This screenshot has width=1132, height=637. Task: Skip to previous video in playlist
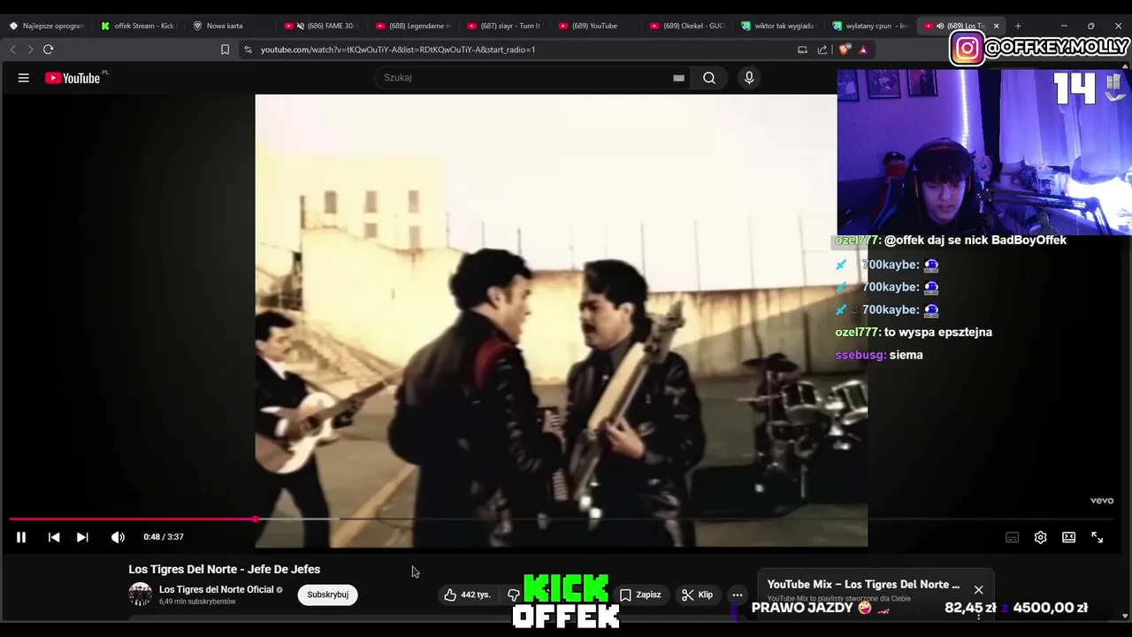click(x=54, y=537)
